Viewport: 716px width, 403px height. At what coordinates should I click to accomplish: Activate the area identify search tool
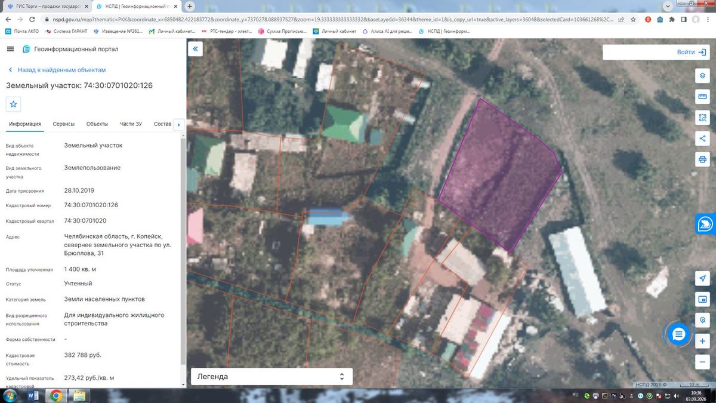[702, 118]
